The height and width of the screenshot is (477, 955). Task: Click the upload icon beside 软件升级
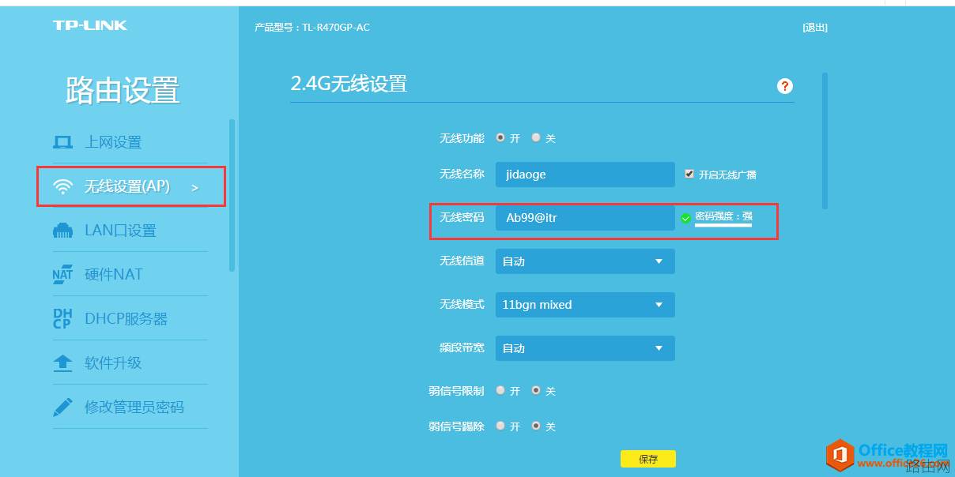click(62, 363)
